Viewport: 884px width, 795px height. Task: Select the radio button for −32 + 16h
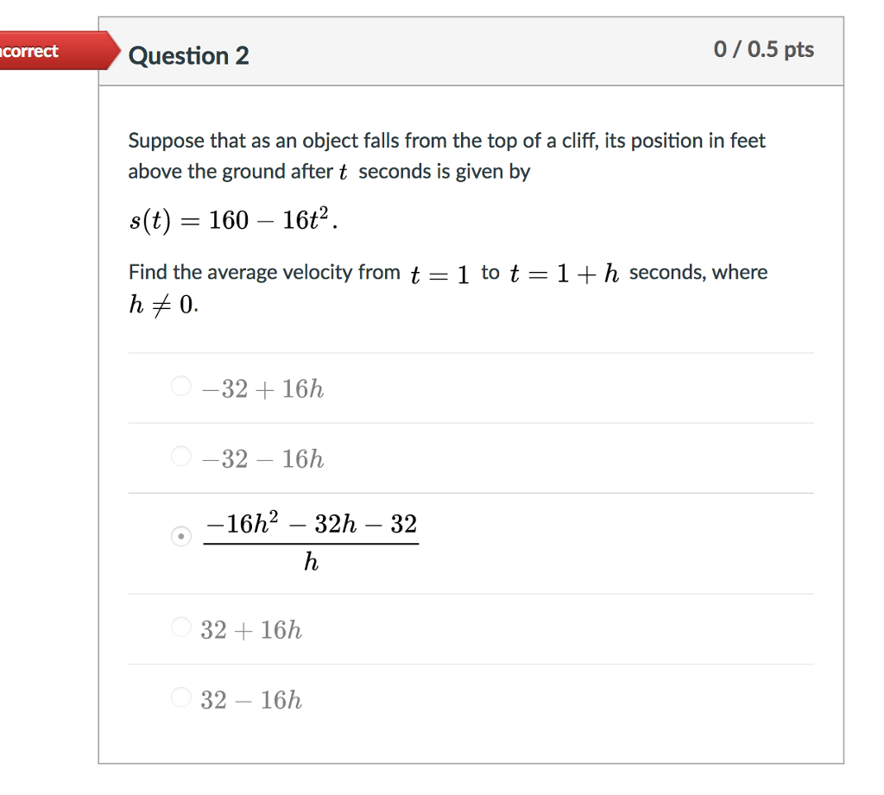[180, 387]
